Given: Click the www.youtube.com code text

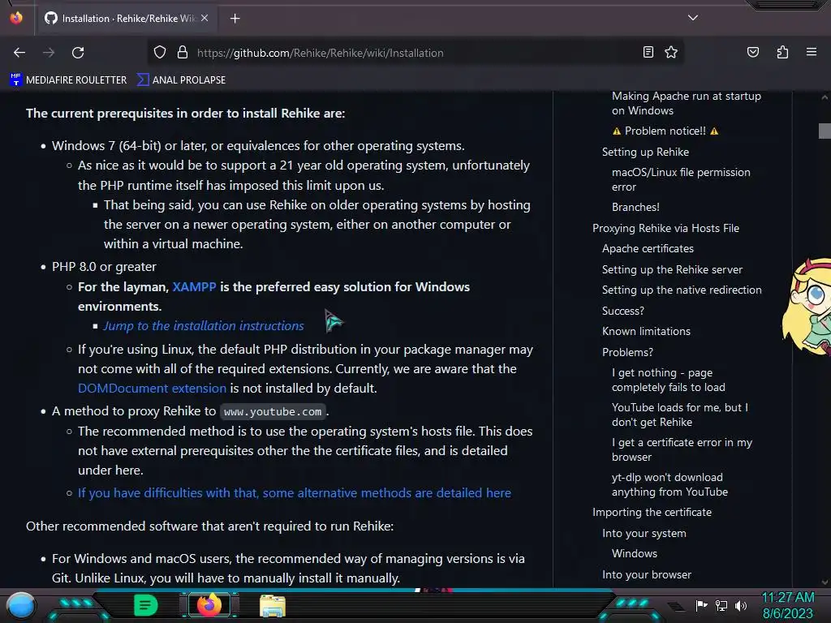Looking at the screenshot, I should (x=273, y=411).
